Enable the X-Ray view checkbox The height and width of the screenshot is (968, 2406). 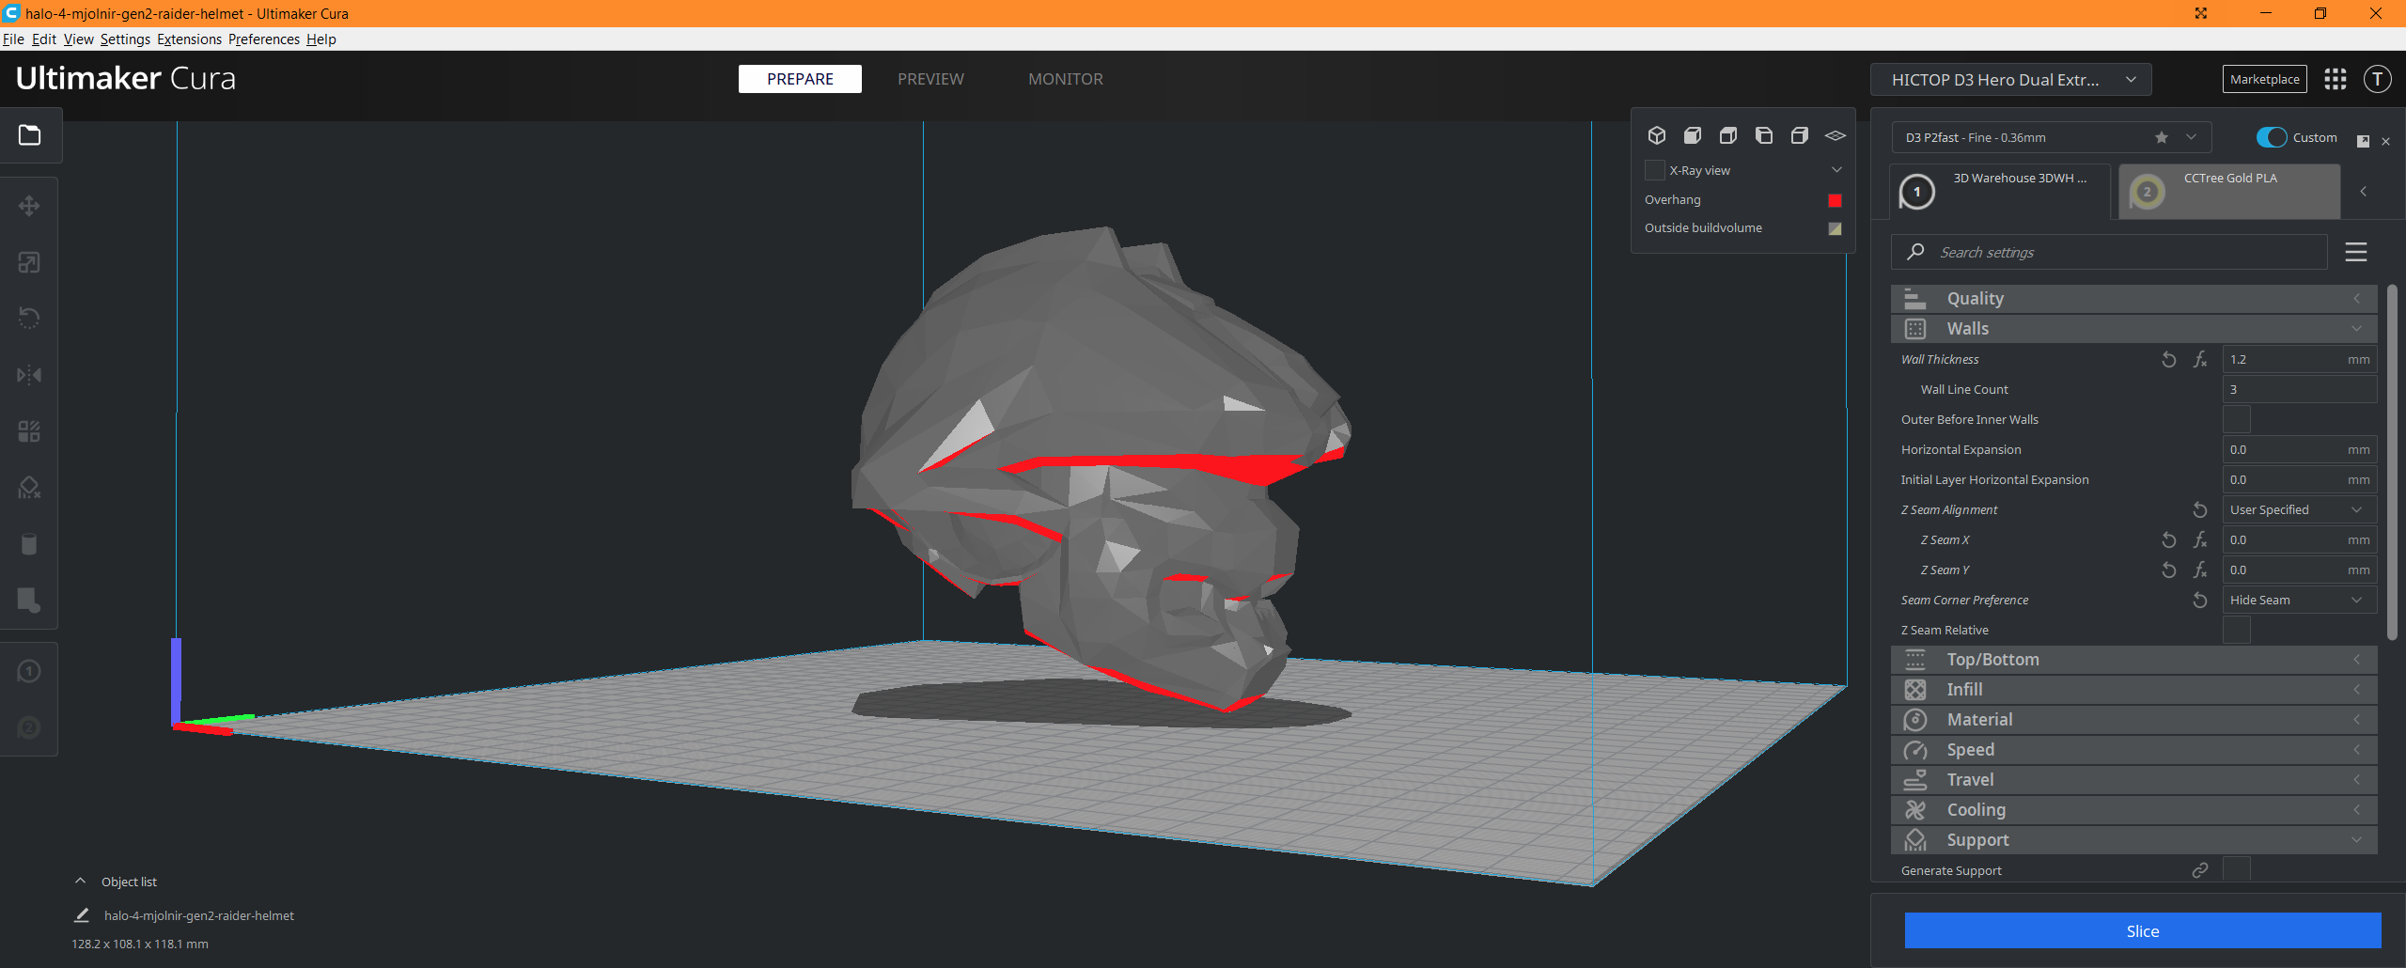(1654, 170)
